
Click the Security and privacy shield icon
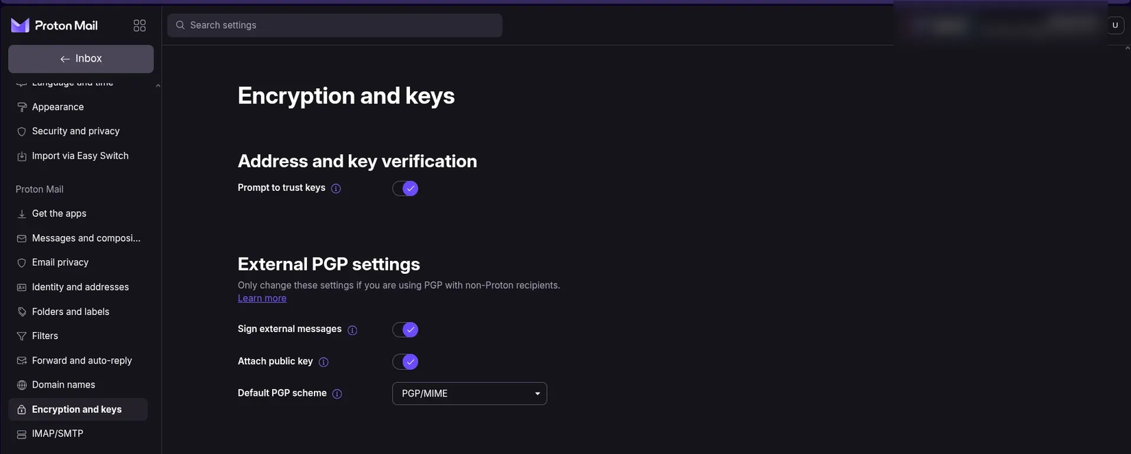(x=21, y=130)
